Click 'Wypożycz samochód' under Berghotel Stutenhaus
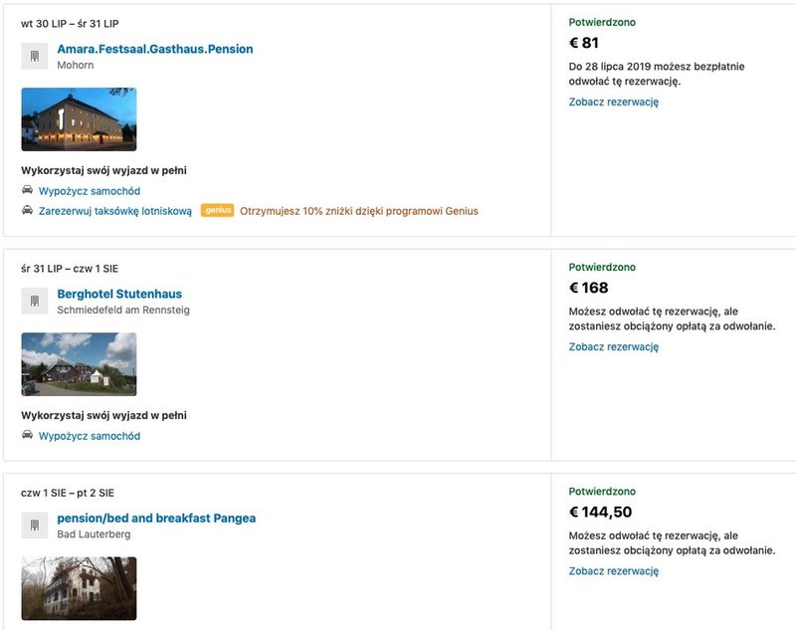Screen dimensions: 796x630 (90, 436)
